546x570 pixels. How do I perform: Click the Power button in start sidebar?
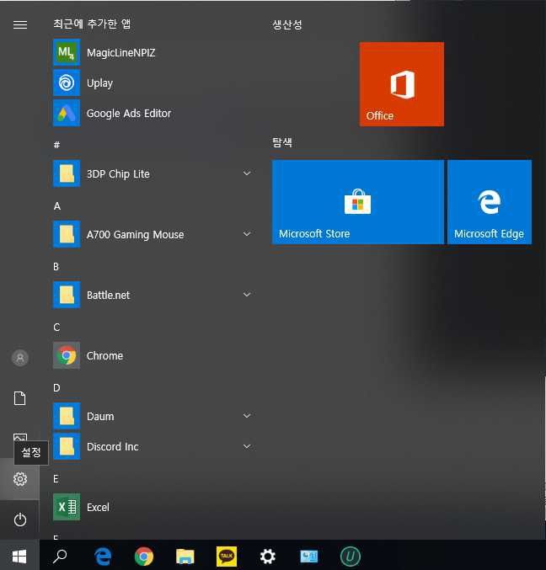pos(20,519)
